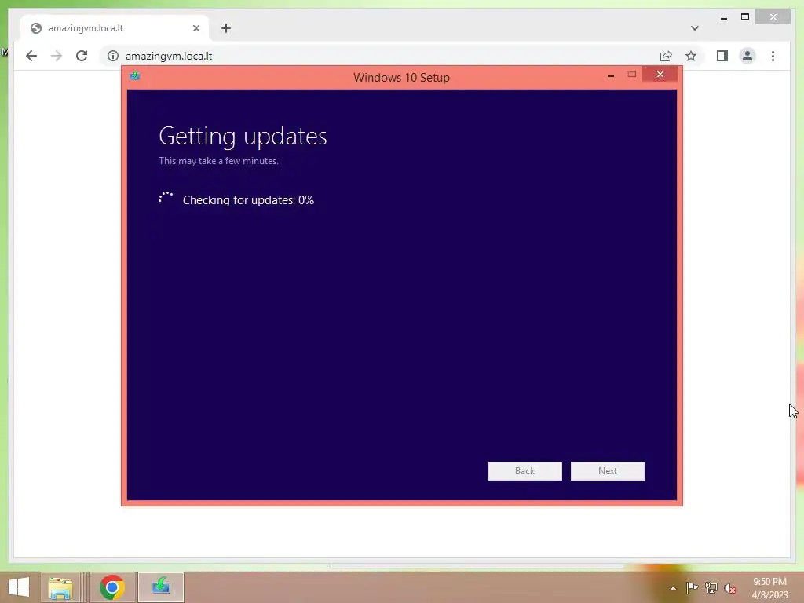Close the amazingvm.loca.lt tab

196,28
